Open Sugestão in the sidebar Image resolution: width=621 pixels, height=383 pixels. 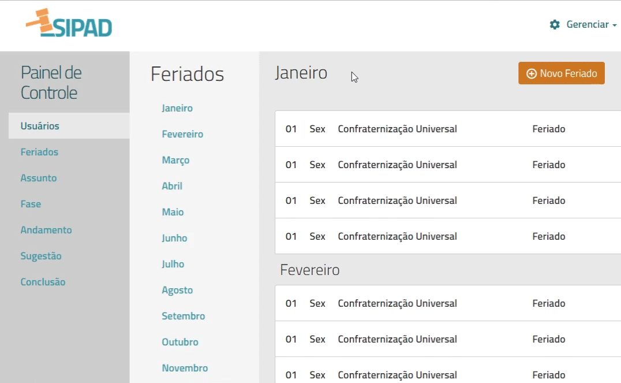41,256
